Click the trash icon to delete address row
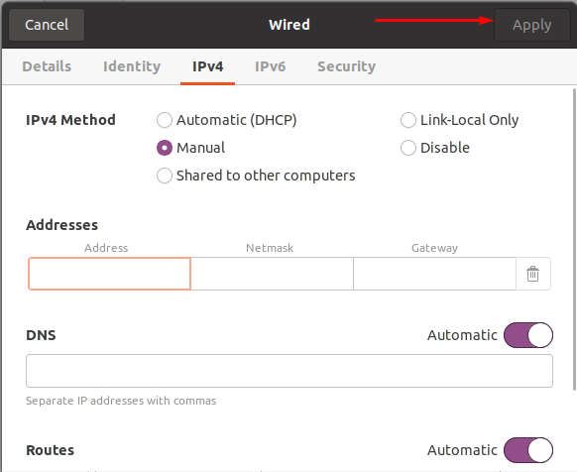The width and height of the screenshot is (577, 472). [532, 274]
